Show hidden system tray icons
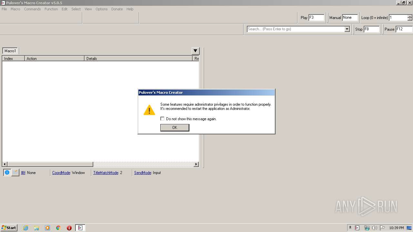 tap(350, 228)
